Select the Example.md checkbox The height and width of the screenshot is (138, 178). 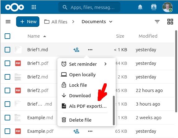pos(7,118)
